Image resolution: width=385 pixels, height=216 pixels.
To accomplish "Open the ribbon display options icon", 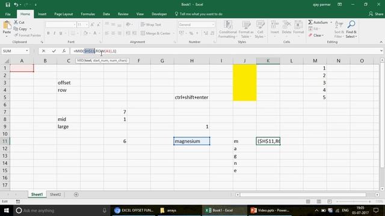I will [x=339, y=4].
